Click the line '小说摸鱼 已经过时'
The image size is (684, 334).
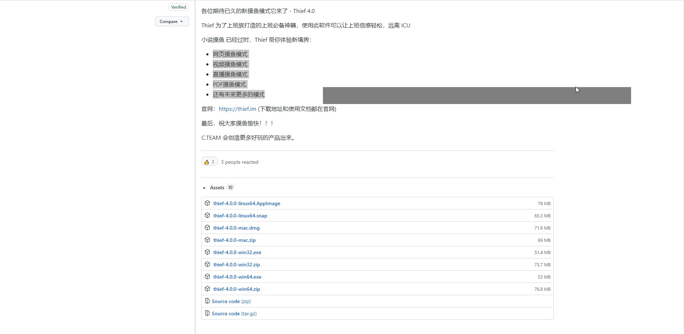tap(257, 40)
